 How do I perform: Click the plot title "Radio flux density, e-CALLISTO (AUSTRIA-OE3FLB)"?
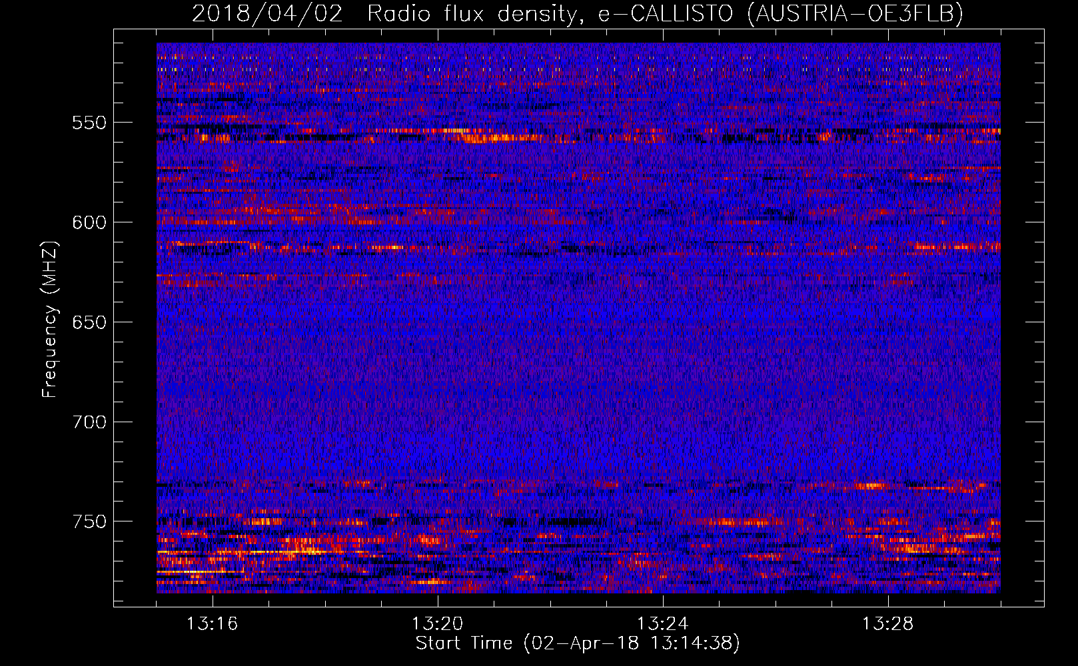coord(665,14)
